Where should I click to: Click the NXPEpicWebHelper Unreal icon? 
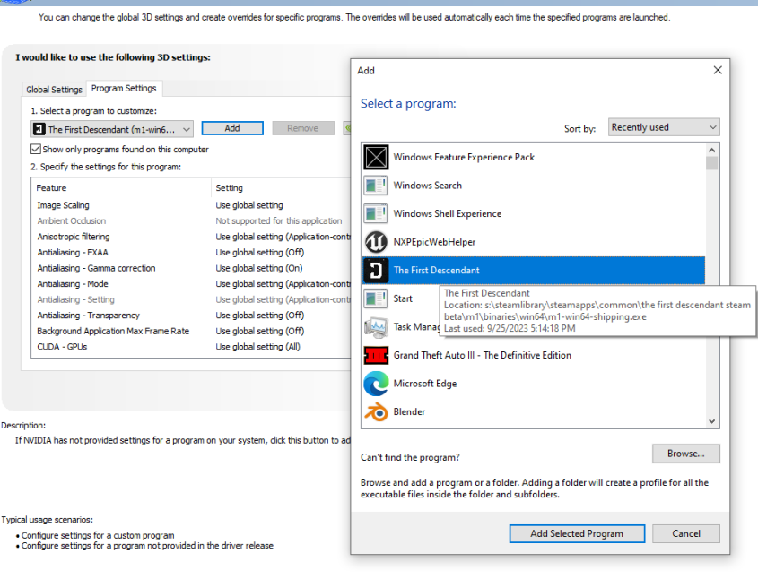(375, 242)
